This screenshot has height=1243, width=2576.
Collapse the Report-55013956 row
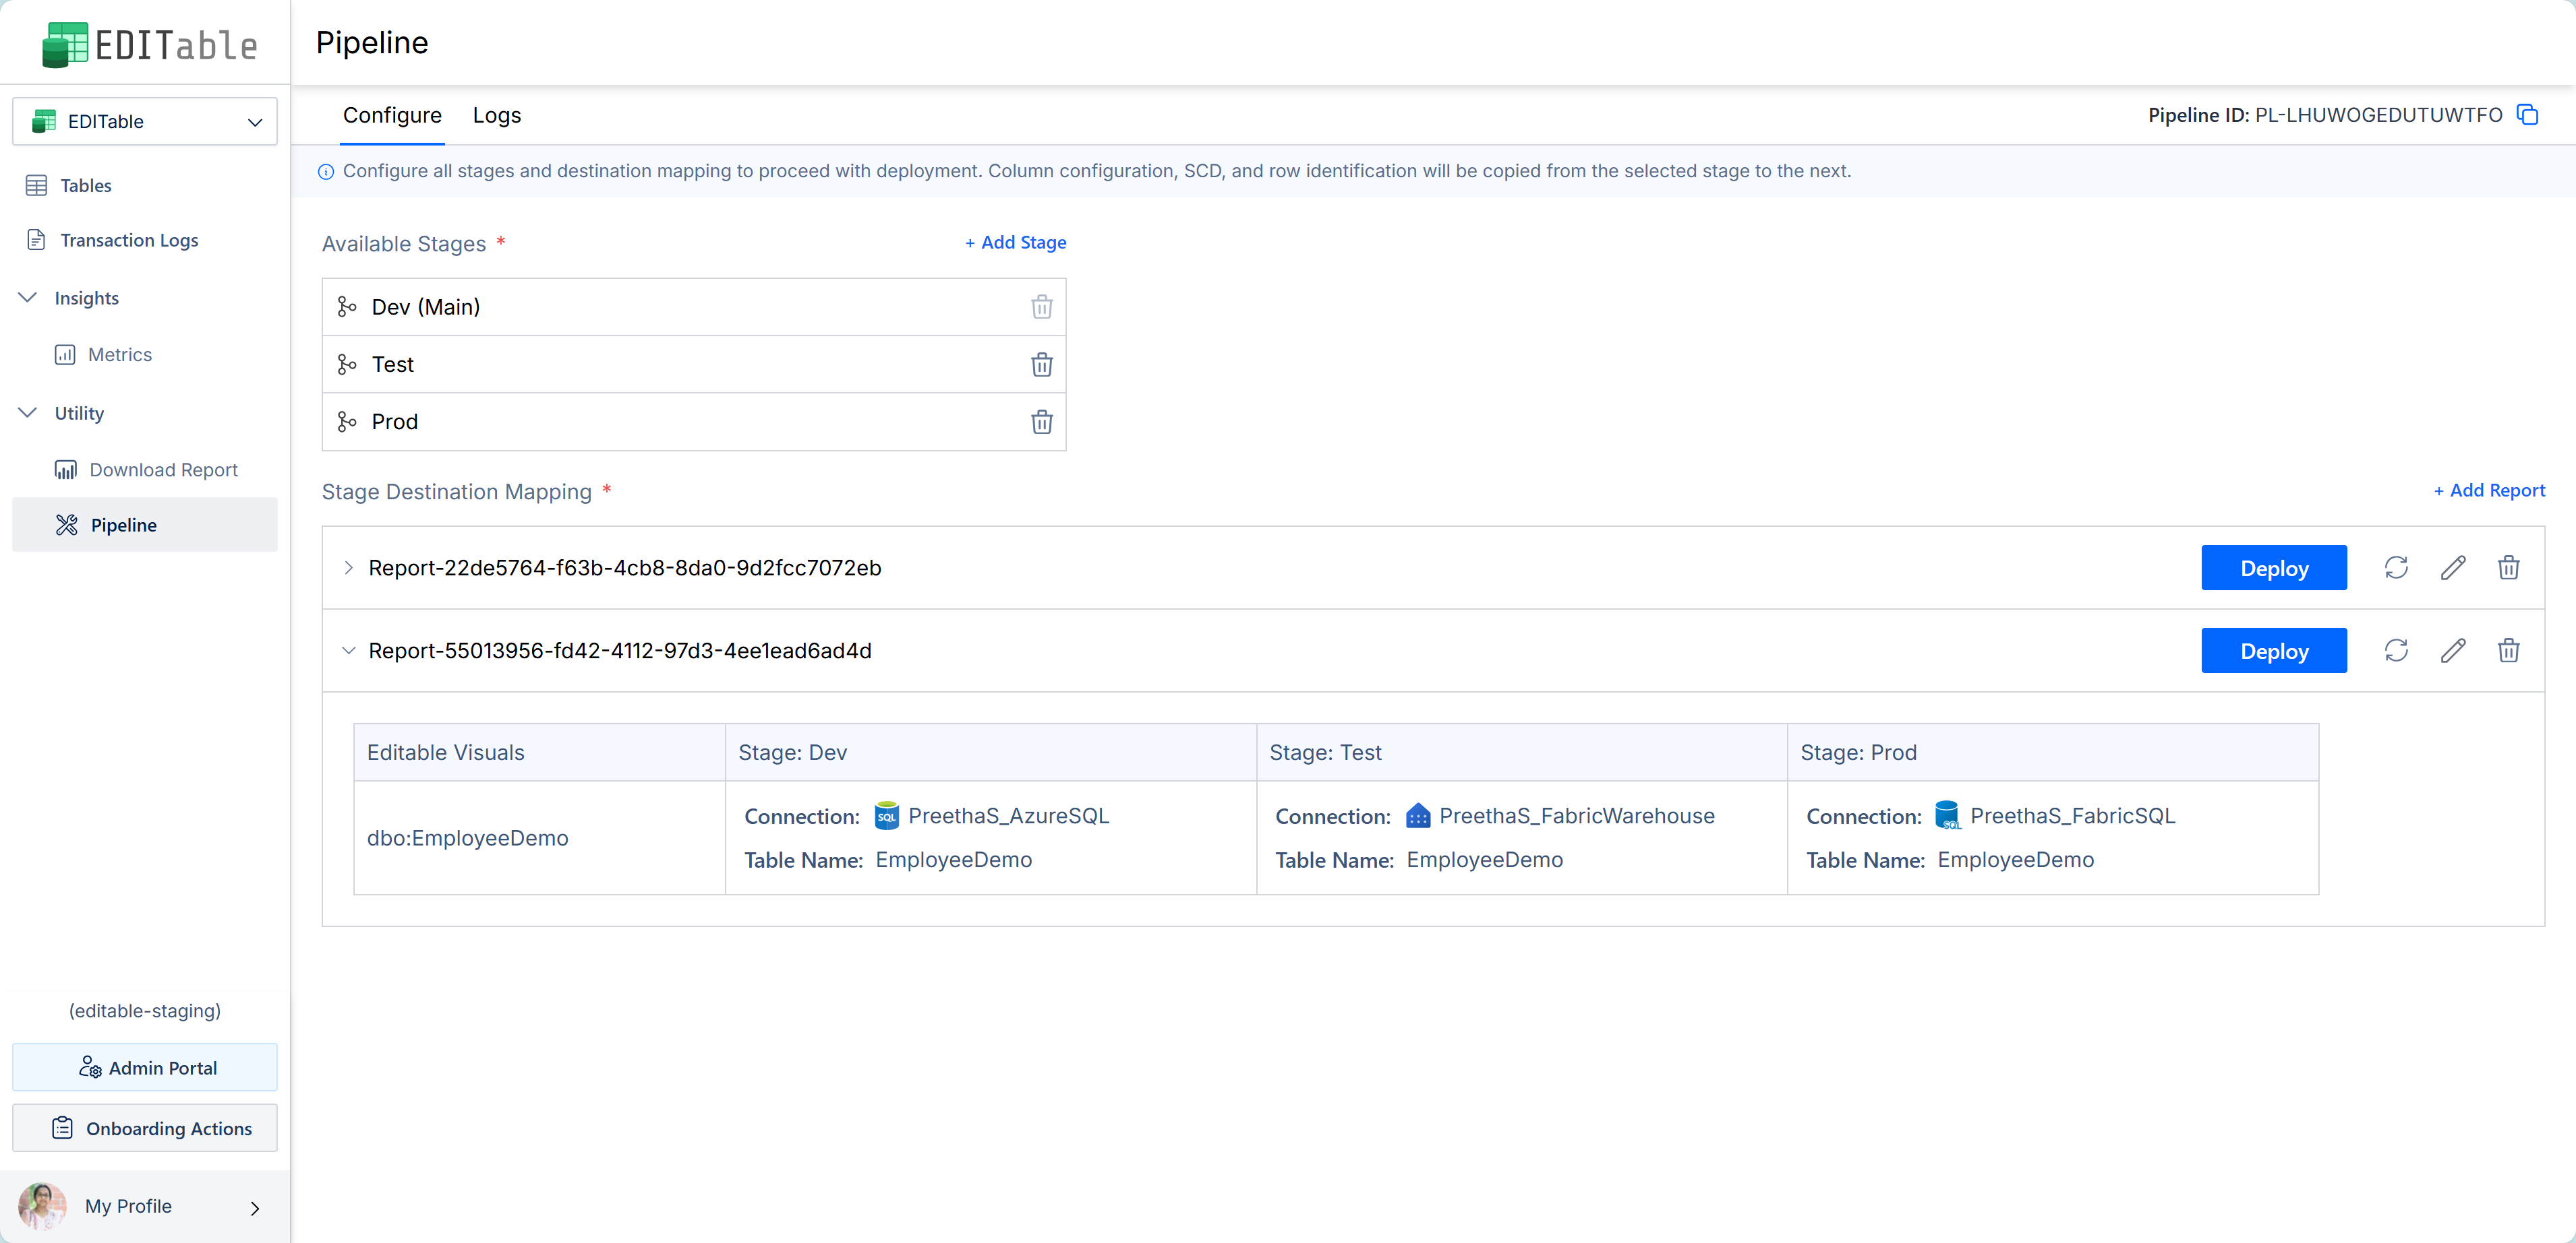(348, 651)
